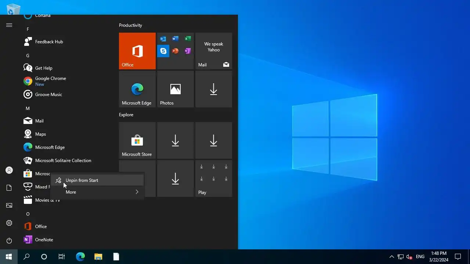Open the Office tile in Productivity
The width and height of the screenshot is (470, 264).
point(137,51)
